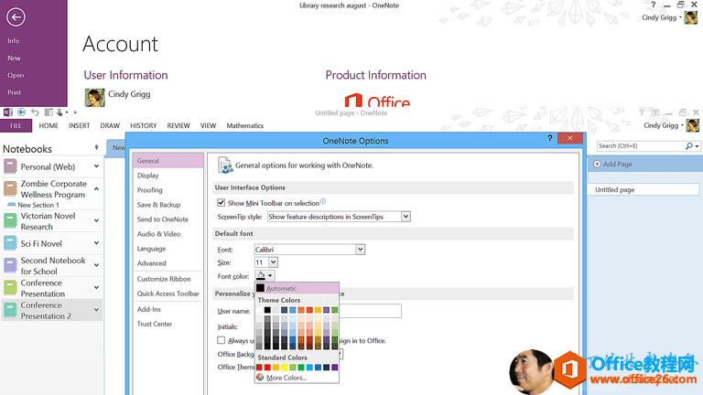Open the font Size dropdown
The height and width of the screenshot is (395, 703).
click(271, 262)
